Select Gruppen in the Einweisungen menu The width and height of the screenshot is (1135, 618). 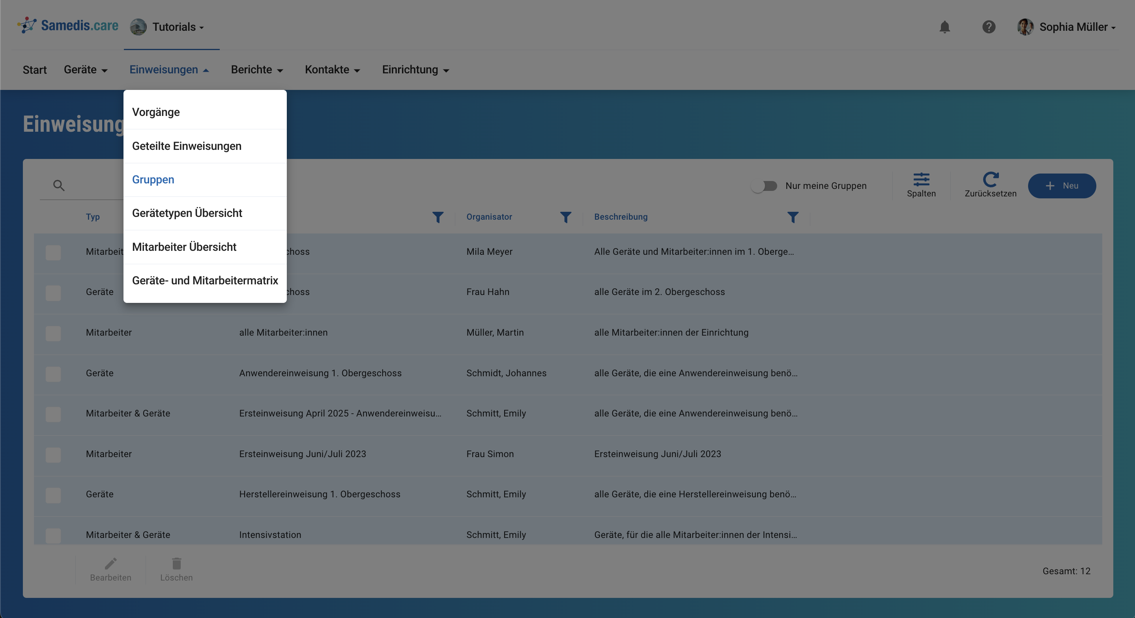153,179
